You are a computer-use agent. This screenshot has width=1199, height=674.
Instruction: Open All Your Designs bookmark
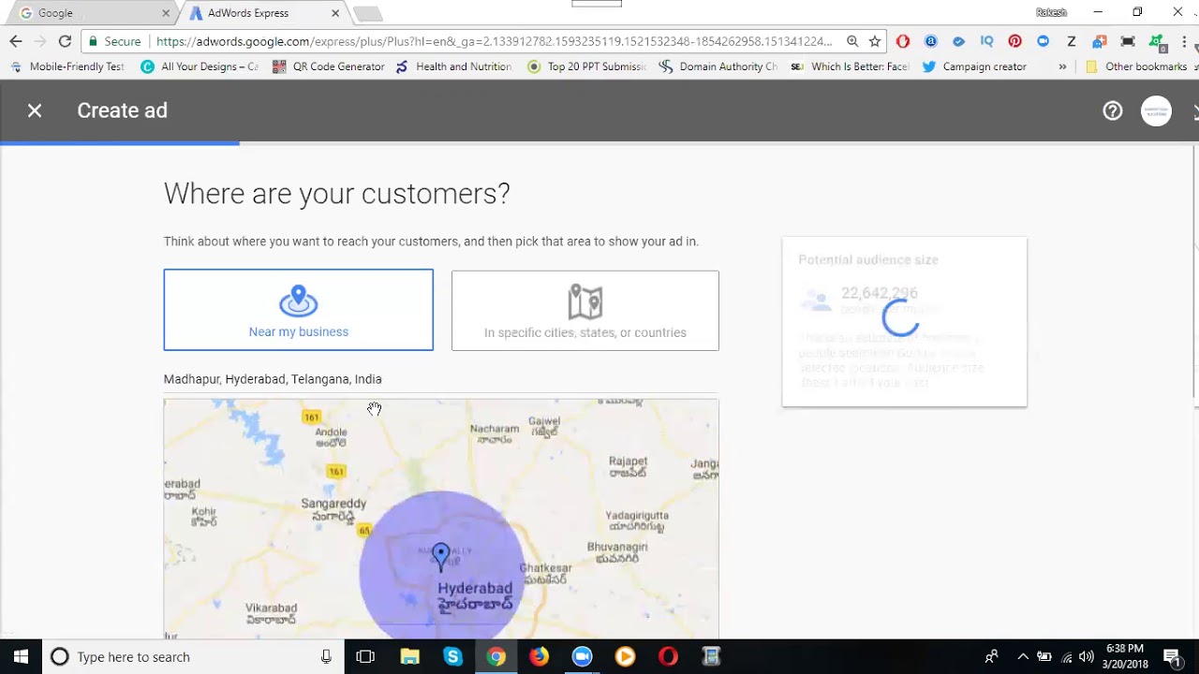200,66
